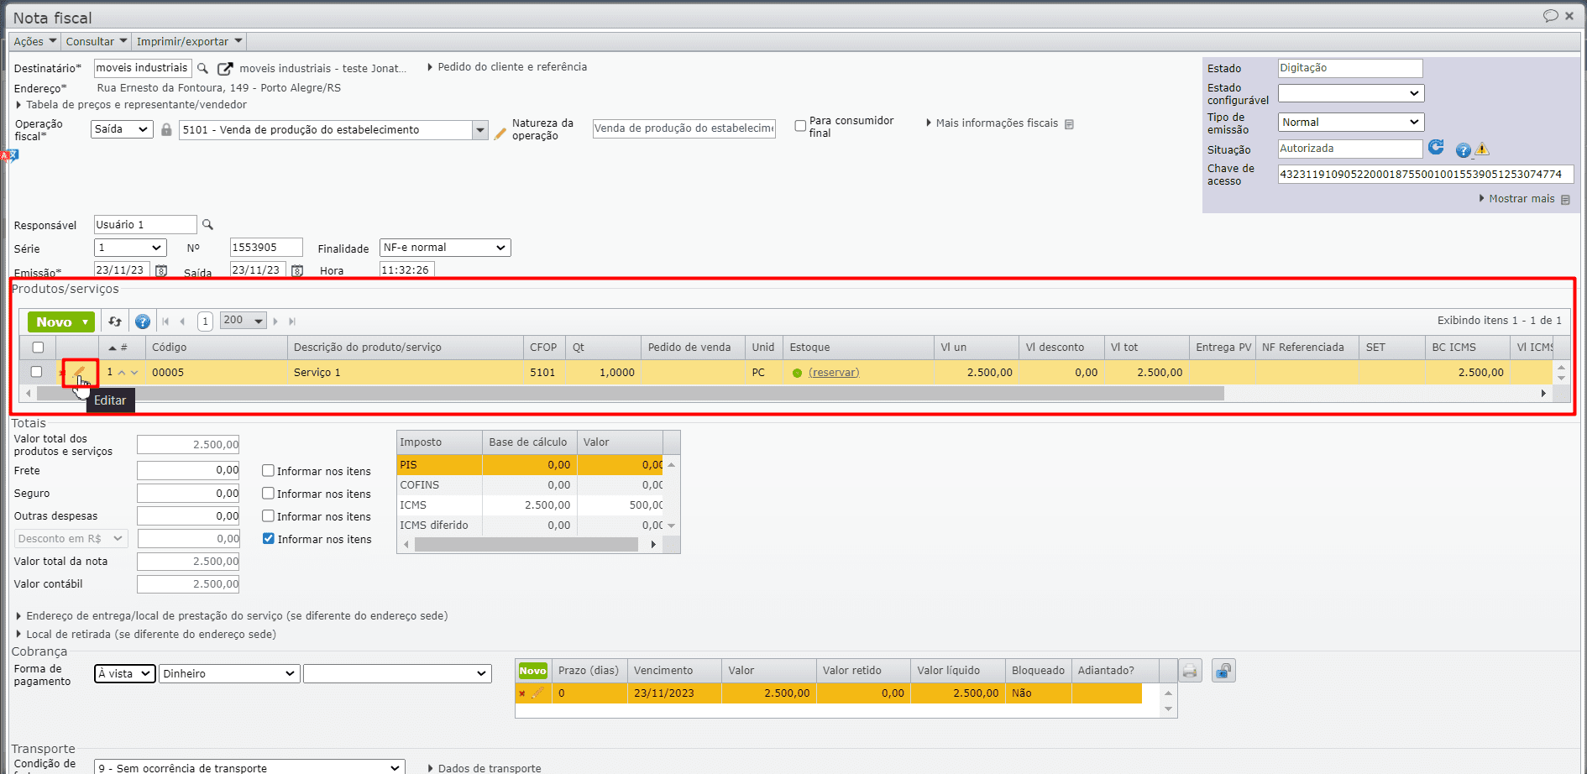Open the 5101 operação fiscal dropdown

coord(480,130)
